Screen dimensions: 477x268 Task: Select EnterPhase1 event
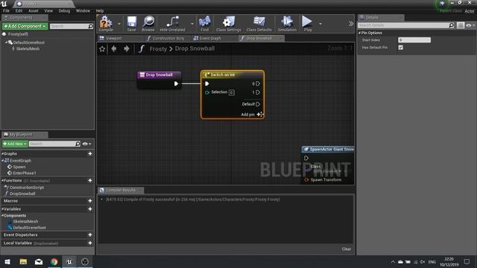click(x=25, y=173)
